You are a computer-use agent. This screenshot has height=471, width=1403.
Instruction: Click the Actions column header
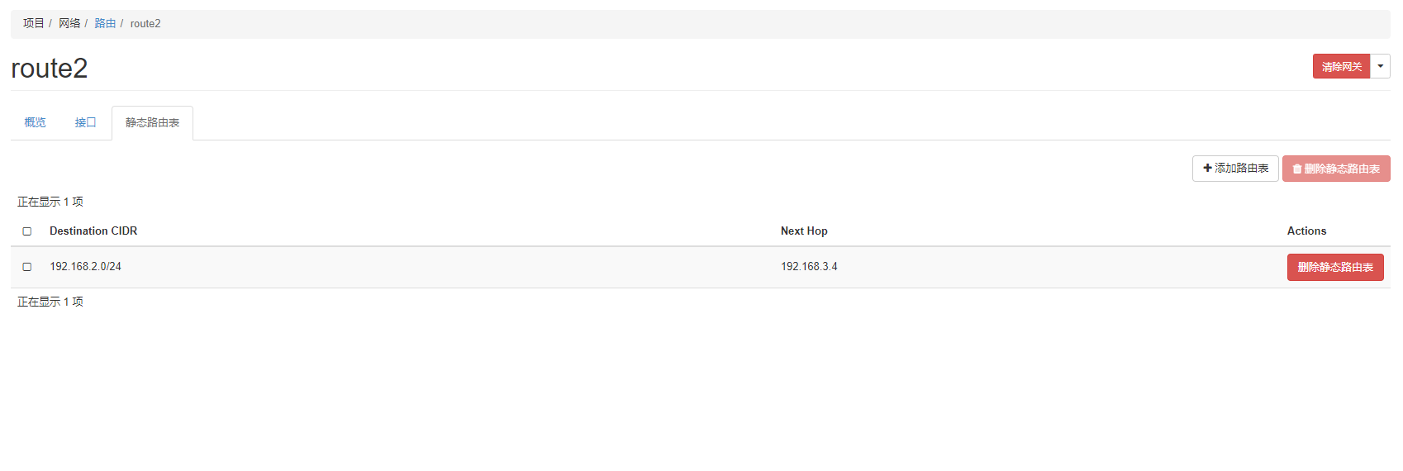click(x=1306, y=231)
